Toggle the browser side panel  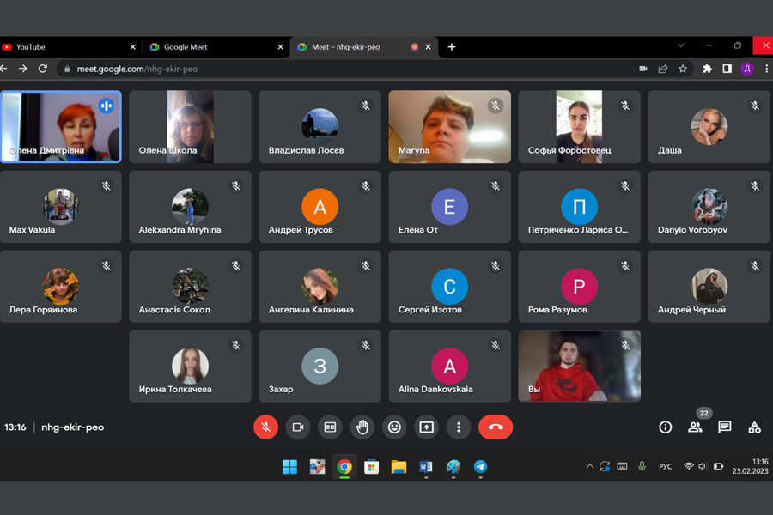pyautogui.click(x=727, y=69)
